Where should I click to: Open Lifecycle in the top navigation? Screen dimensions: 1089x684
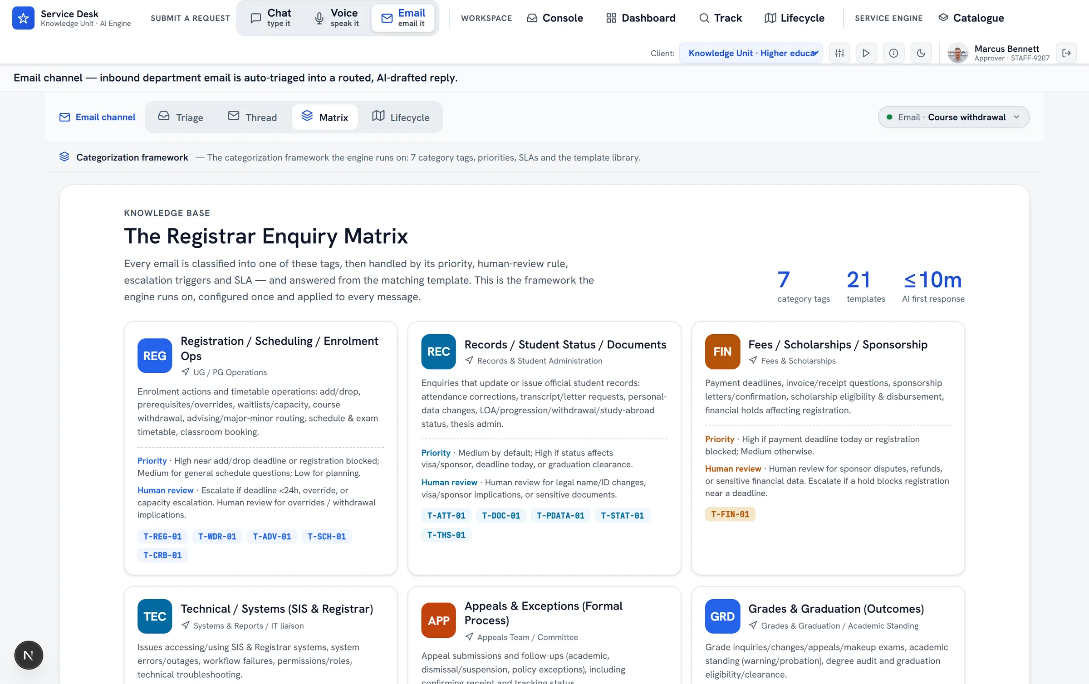(x=795, y=18)
